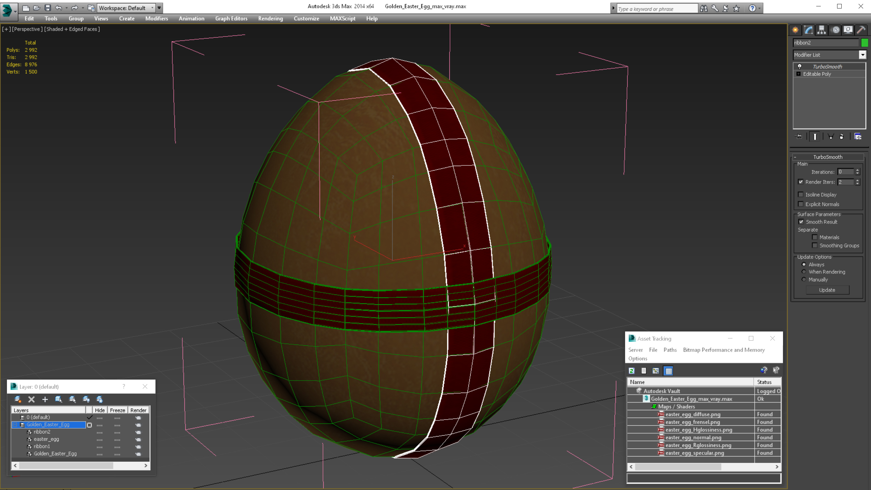Click the favorites star icon
Viewport: 871px width, 490px height.
736,8
